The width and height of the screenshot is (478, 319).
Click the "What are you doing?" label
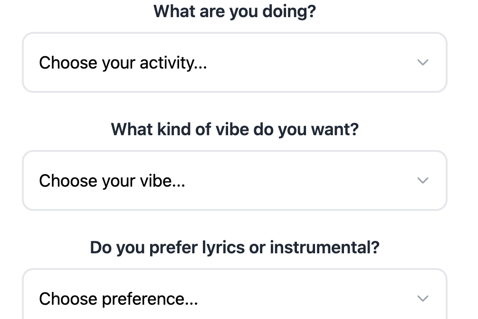tap(234, 11)
